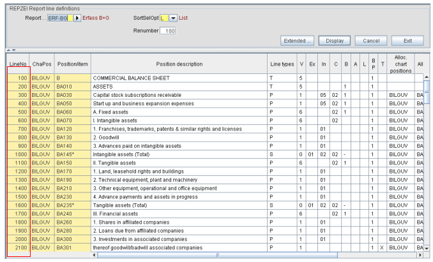
Task: Click the Cancel button
Action: point(371,41)
